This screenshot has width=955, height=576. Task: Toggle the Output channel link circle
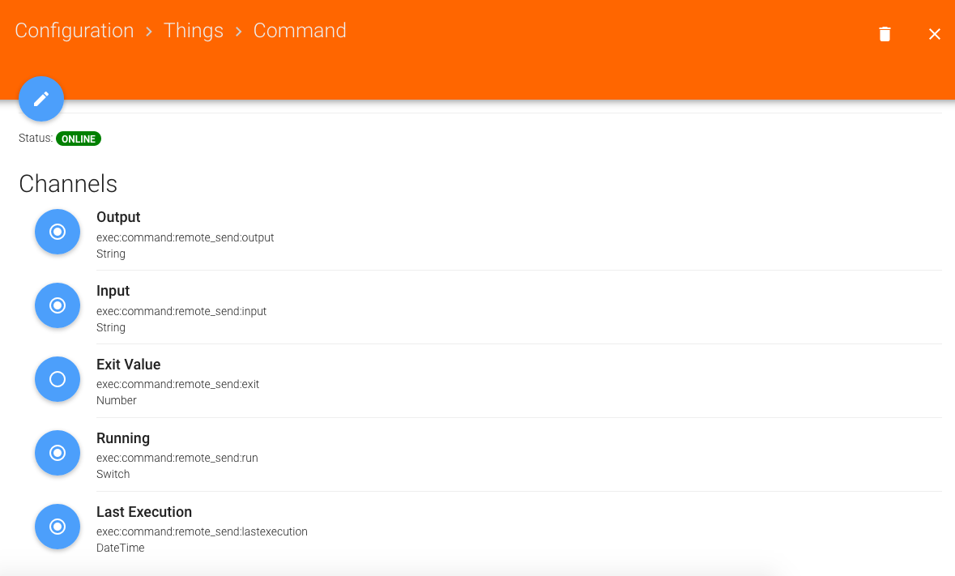pos(58,232)
